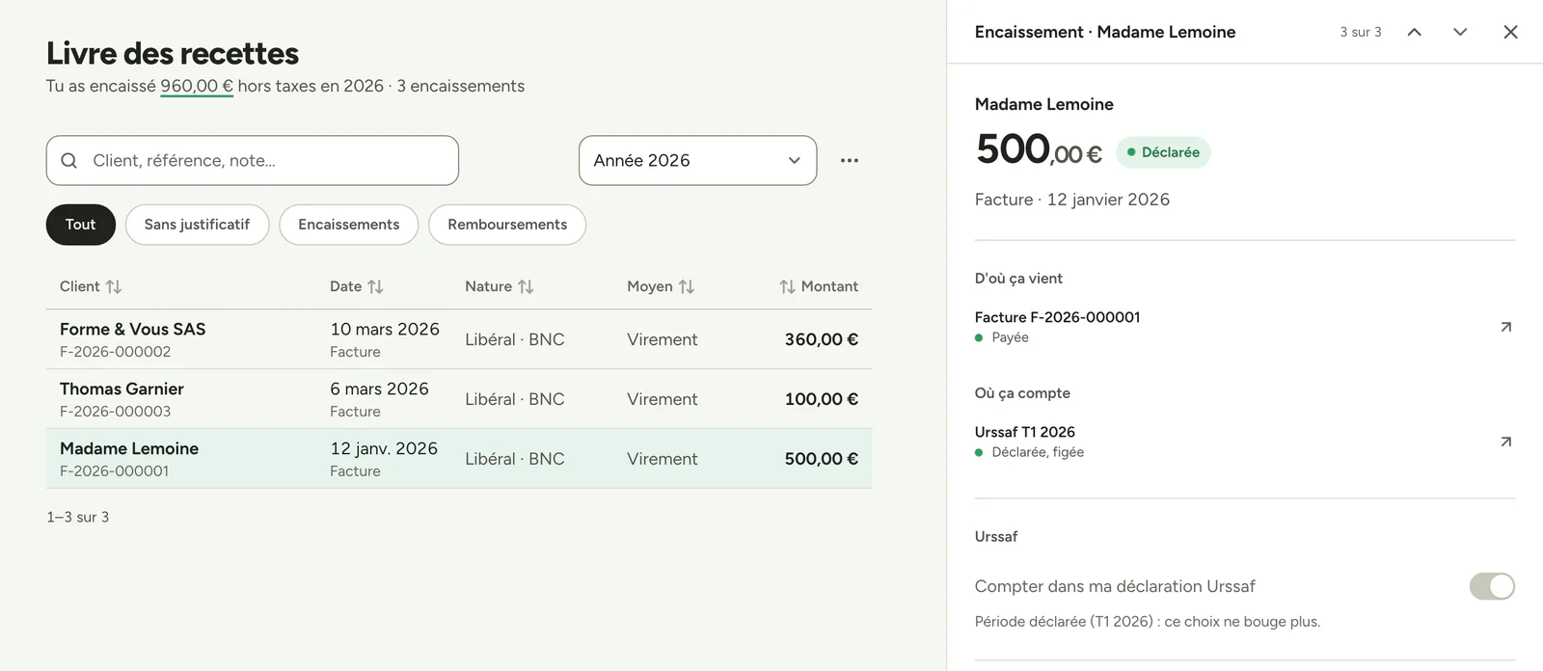This screenshot has height=671, width=1543.
Task: Open the three-dots more options menu
Action: (850, 161)
